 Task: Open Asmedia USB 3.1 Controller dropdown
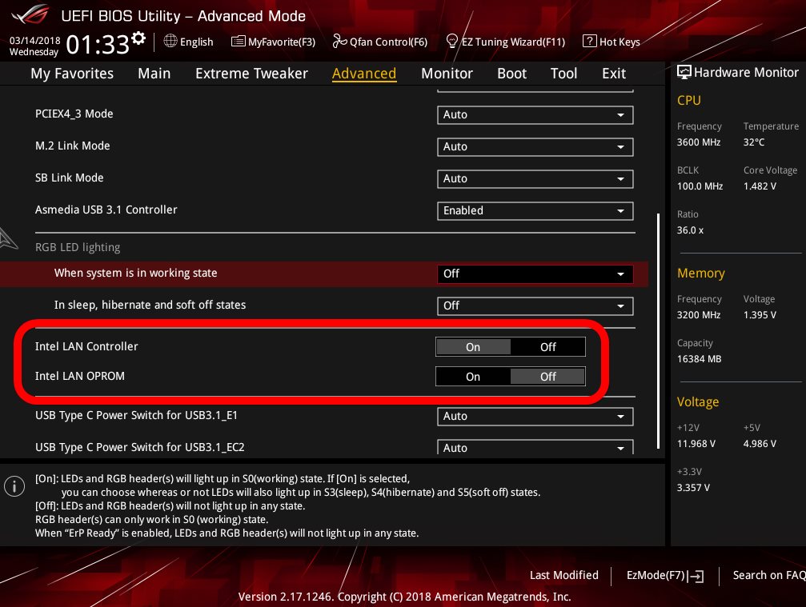(535, 210)
